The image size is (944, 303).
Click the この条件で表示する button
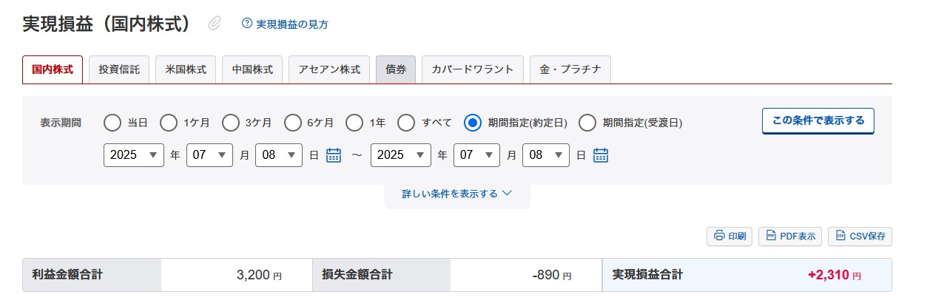tap(818, 120)
